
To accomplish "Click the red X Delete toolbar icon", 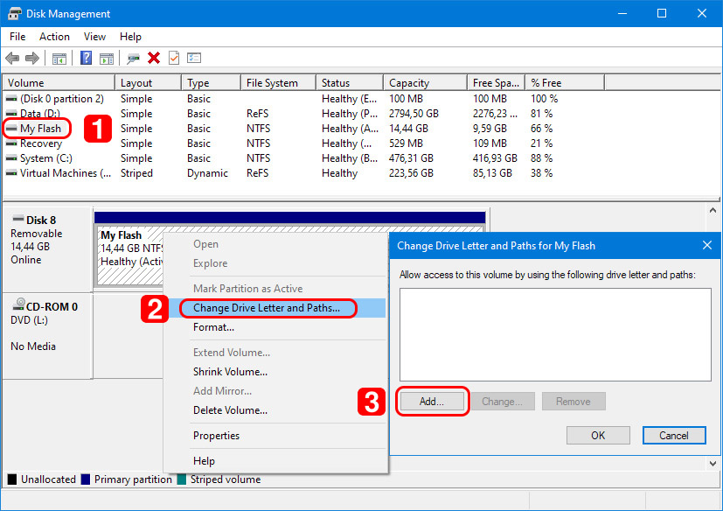I will coord(154,58).
